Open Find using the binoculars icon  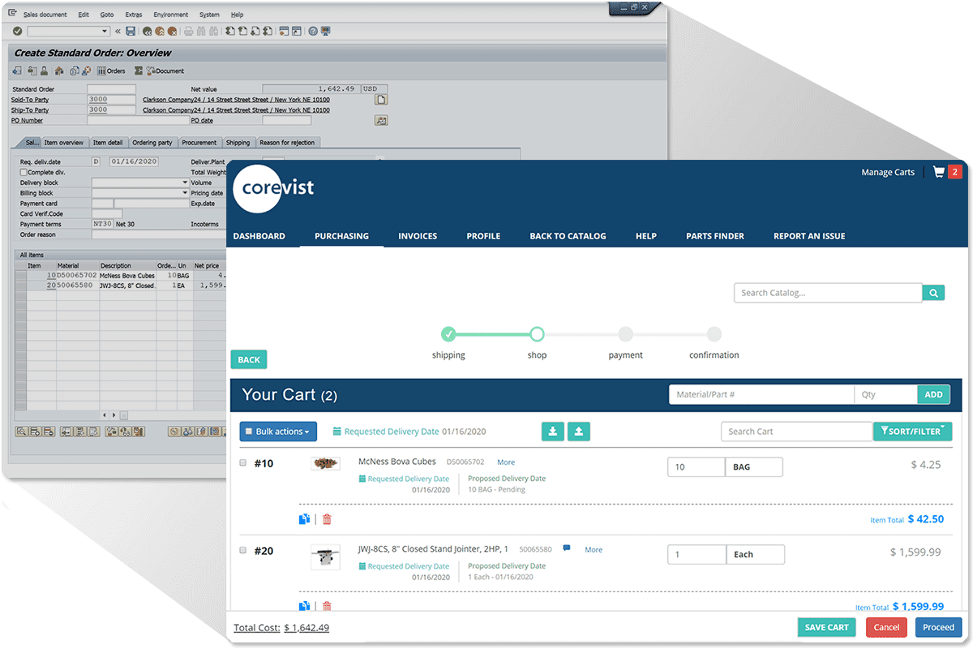(x=200, y=31)
